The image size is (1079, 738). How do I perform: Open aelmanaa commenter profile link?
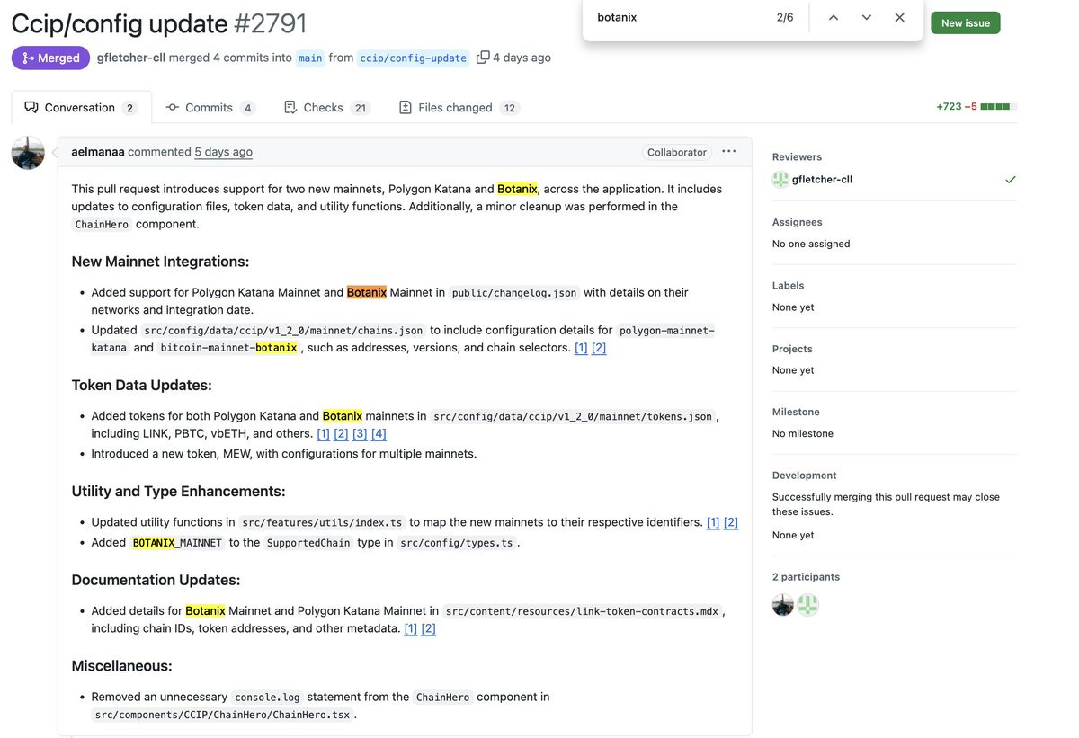pos(98,152)
